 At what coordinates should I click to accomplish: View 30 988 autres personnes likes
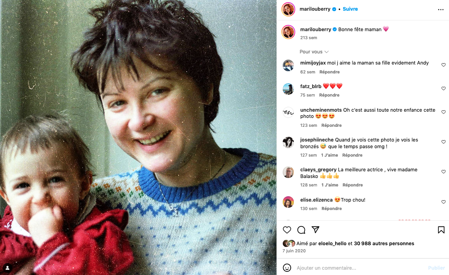[x=384, y=243]
